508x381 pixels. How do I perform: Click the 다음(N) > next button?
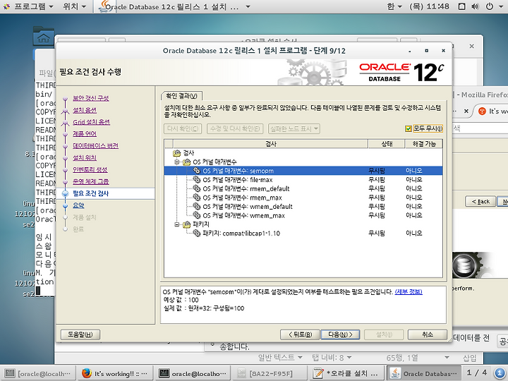pyautogui.click(x=340, y=334)
